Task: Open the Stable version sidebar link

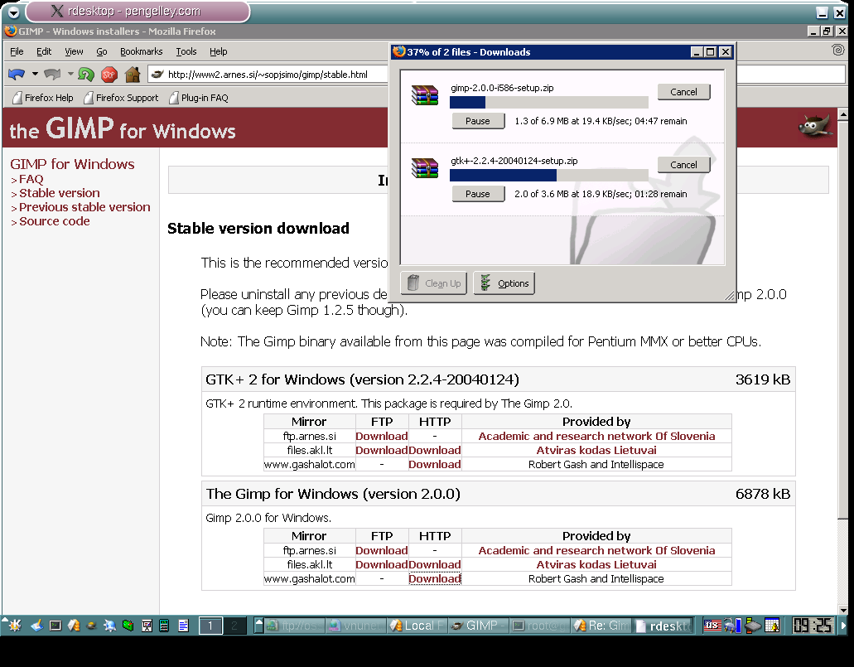Action: [x=60, y=193]
